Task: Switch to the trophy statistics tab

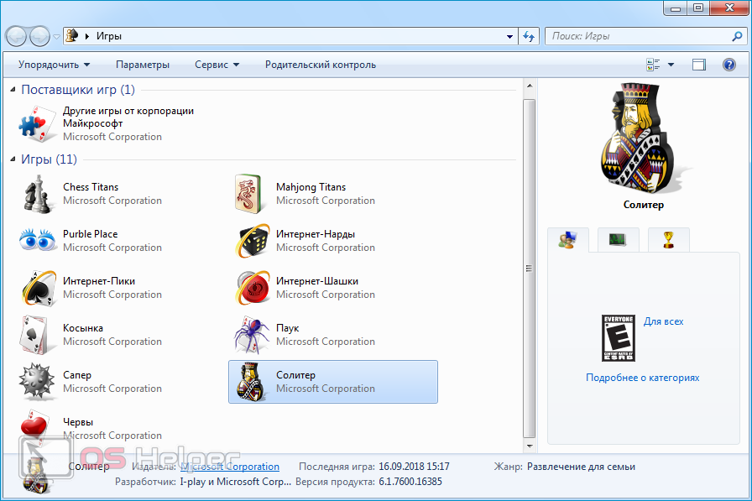Action: pyautogui.click(x=669, y=240)
